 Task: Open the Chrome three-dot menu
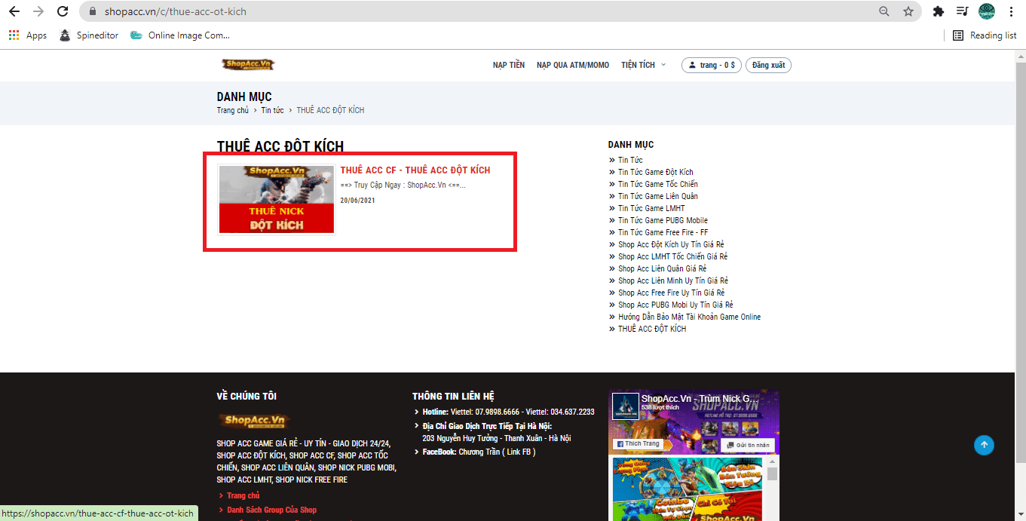coord(1011,11)
